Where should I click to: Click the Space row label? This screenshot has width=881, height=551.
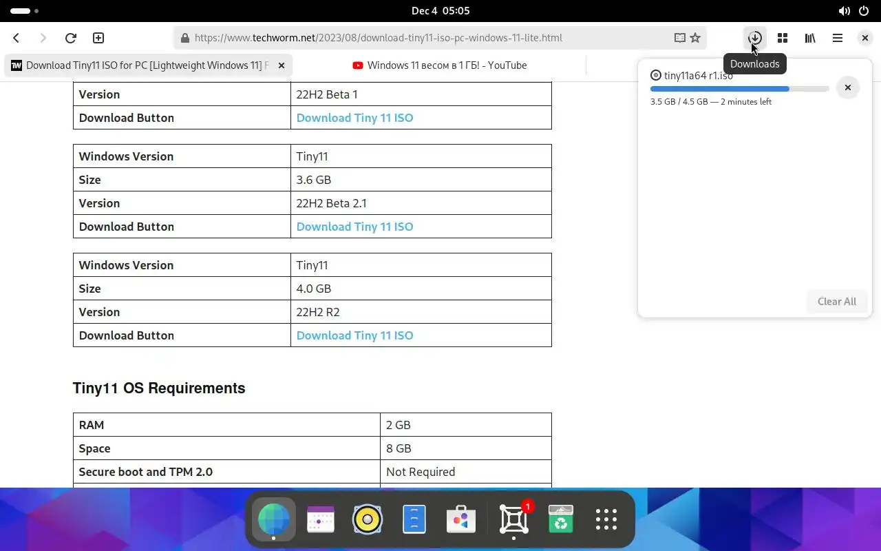click(94, 448)
